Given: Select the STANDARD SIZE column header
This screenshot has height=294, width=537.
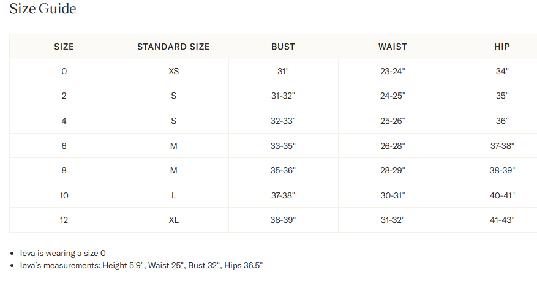Looking at the screenshot, I should [x=173, y=47].
